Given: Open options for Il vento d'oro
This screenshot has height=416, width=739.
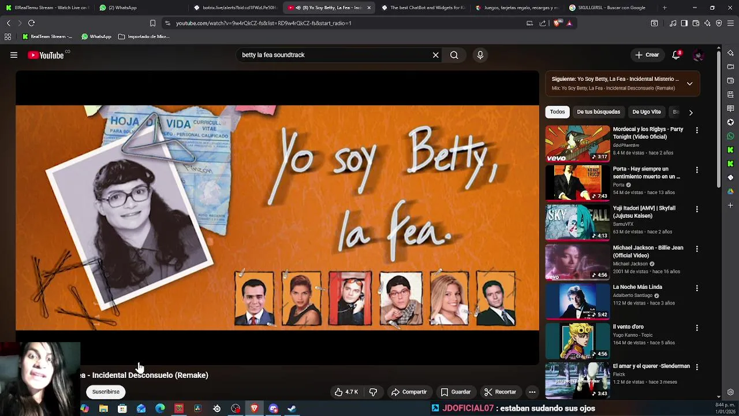Looking at the screenshot, I should click(697, 328).
